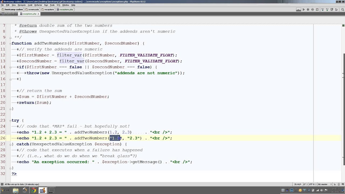Open the Run menu
Screen dimensions: 345x194
[46, 5]
